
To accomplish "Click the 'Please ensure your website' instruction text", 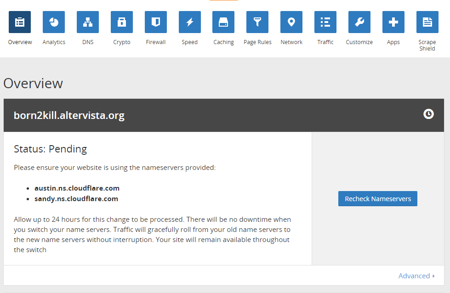I will click(115, 168).
